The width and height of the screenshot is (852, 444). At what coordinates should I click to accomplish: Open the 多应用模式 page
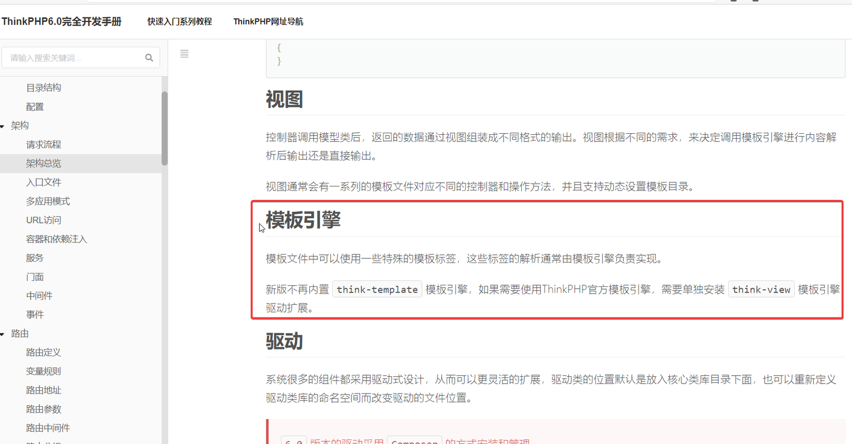pyautogui.click(x=48, y=201)
